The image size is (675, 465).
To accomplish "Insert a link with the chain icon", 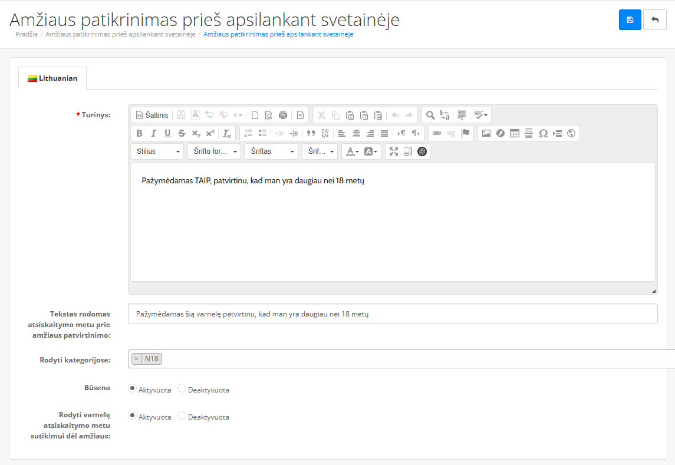I will (x=437, y=133).
